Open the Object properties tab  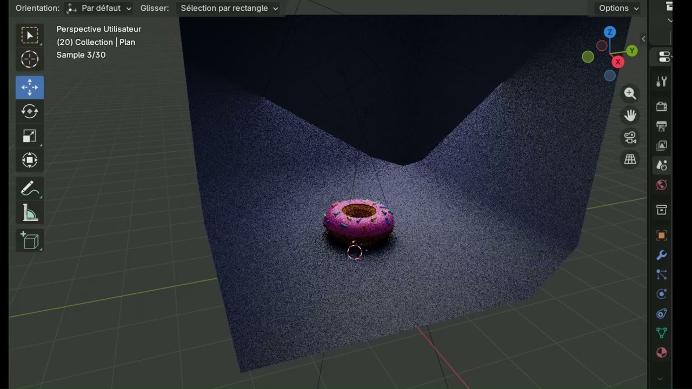coord(662,236)
